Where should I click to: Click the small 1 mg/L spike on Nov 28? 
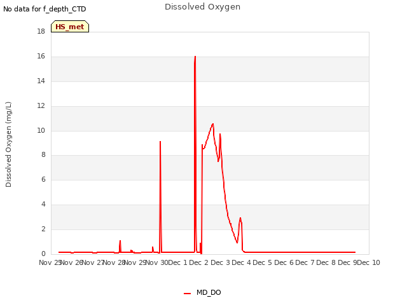[x=120, y=241]
